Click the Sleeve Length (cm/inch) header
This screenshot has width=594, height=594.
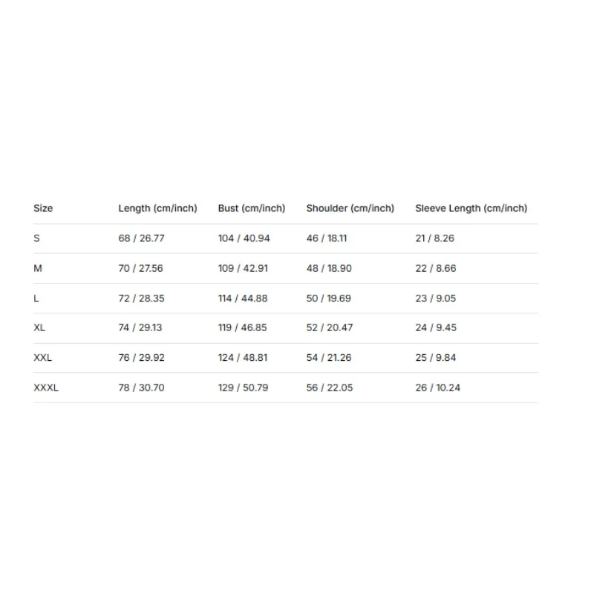tap(471, 209)
